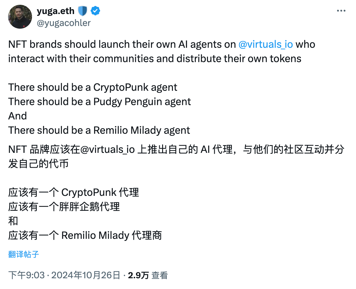
Task: Click the blue shield affiliate badge icon
Action: pyautogui.click(x=83, y=11)
